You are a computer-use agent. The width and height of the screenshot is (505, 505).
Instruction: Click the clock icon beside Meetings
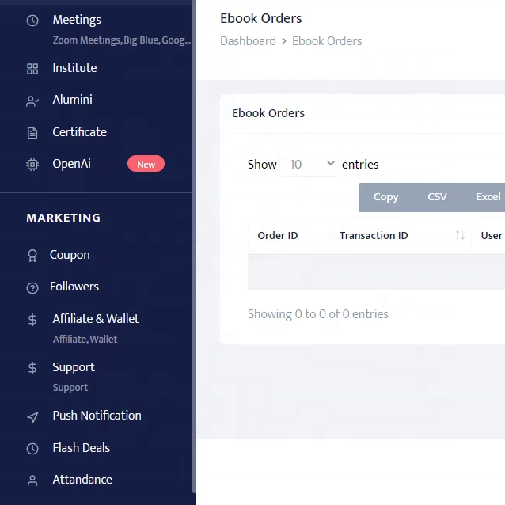coord(32,21)
